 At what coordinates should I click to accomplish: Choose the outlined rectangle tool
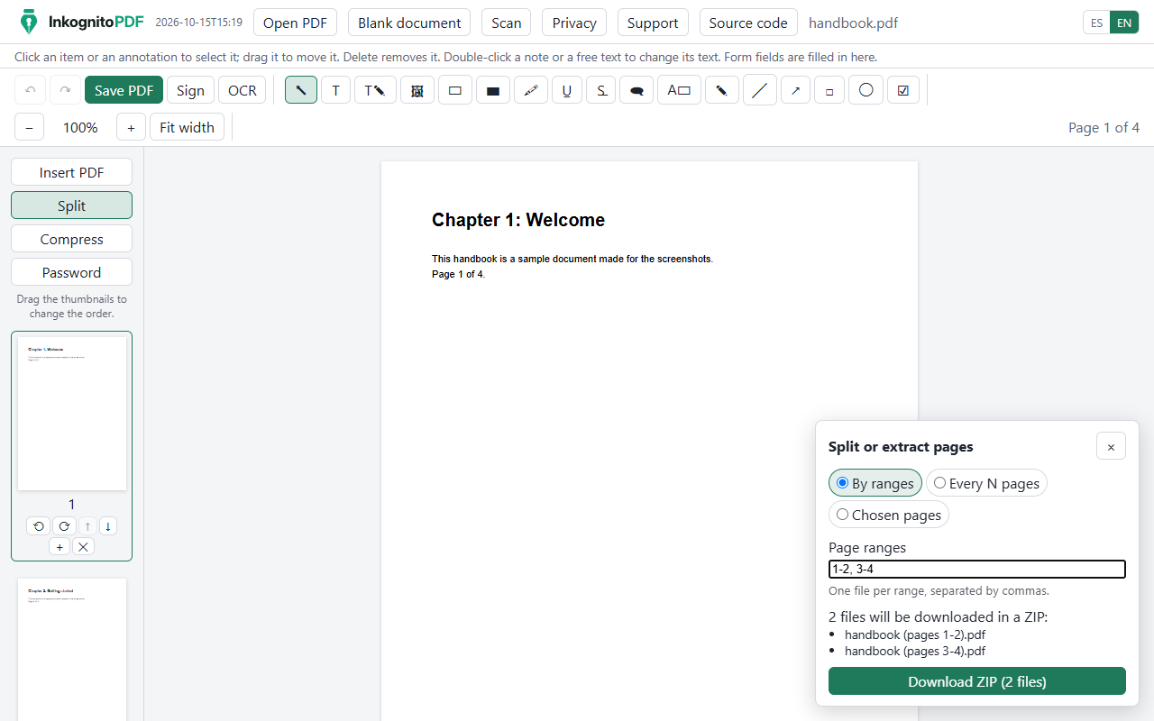click(x=455, y=90)
